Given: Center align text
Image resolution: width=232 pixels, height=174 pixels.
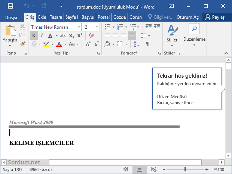Looking at the screenshot, I should [x=116, y=35].
